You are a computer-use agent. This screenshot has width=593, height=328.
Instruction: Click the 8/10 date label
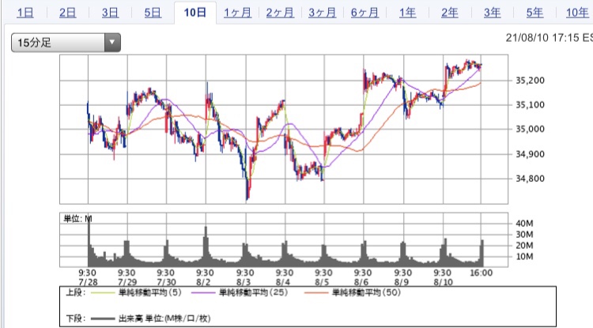coord(443,282)
